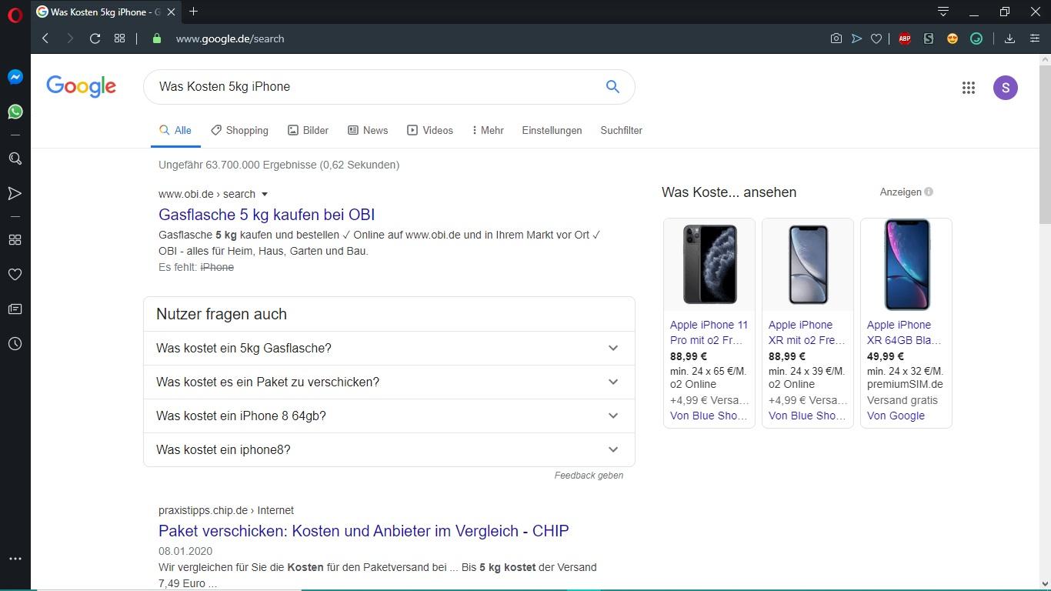Click the silver iPhone XR product image
This screenshot has height=591, width=1051.
[x=808, y=264]
